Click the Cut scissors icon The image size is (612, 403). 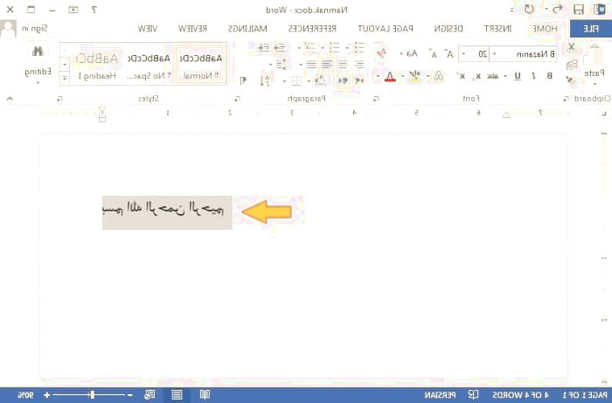[x=572, y=46]
